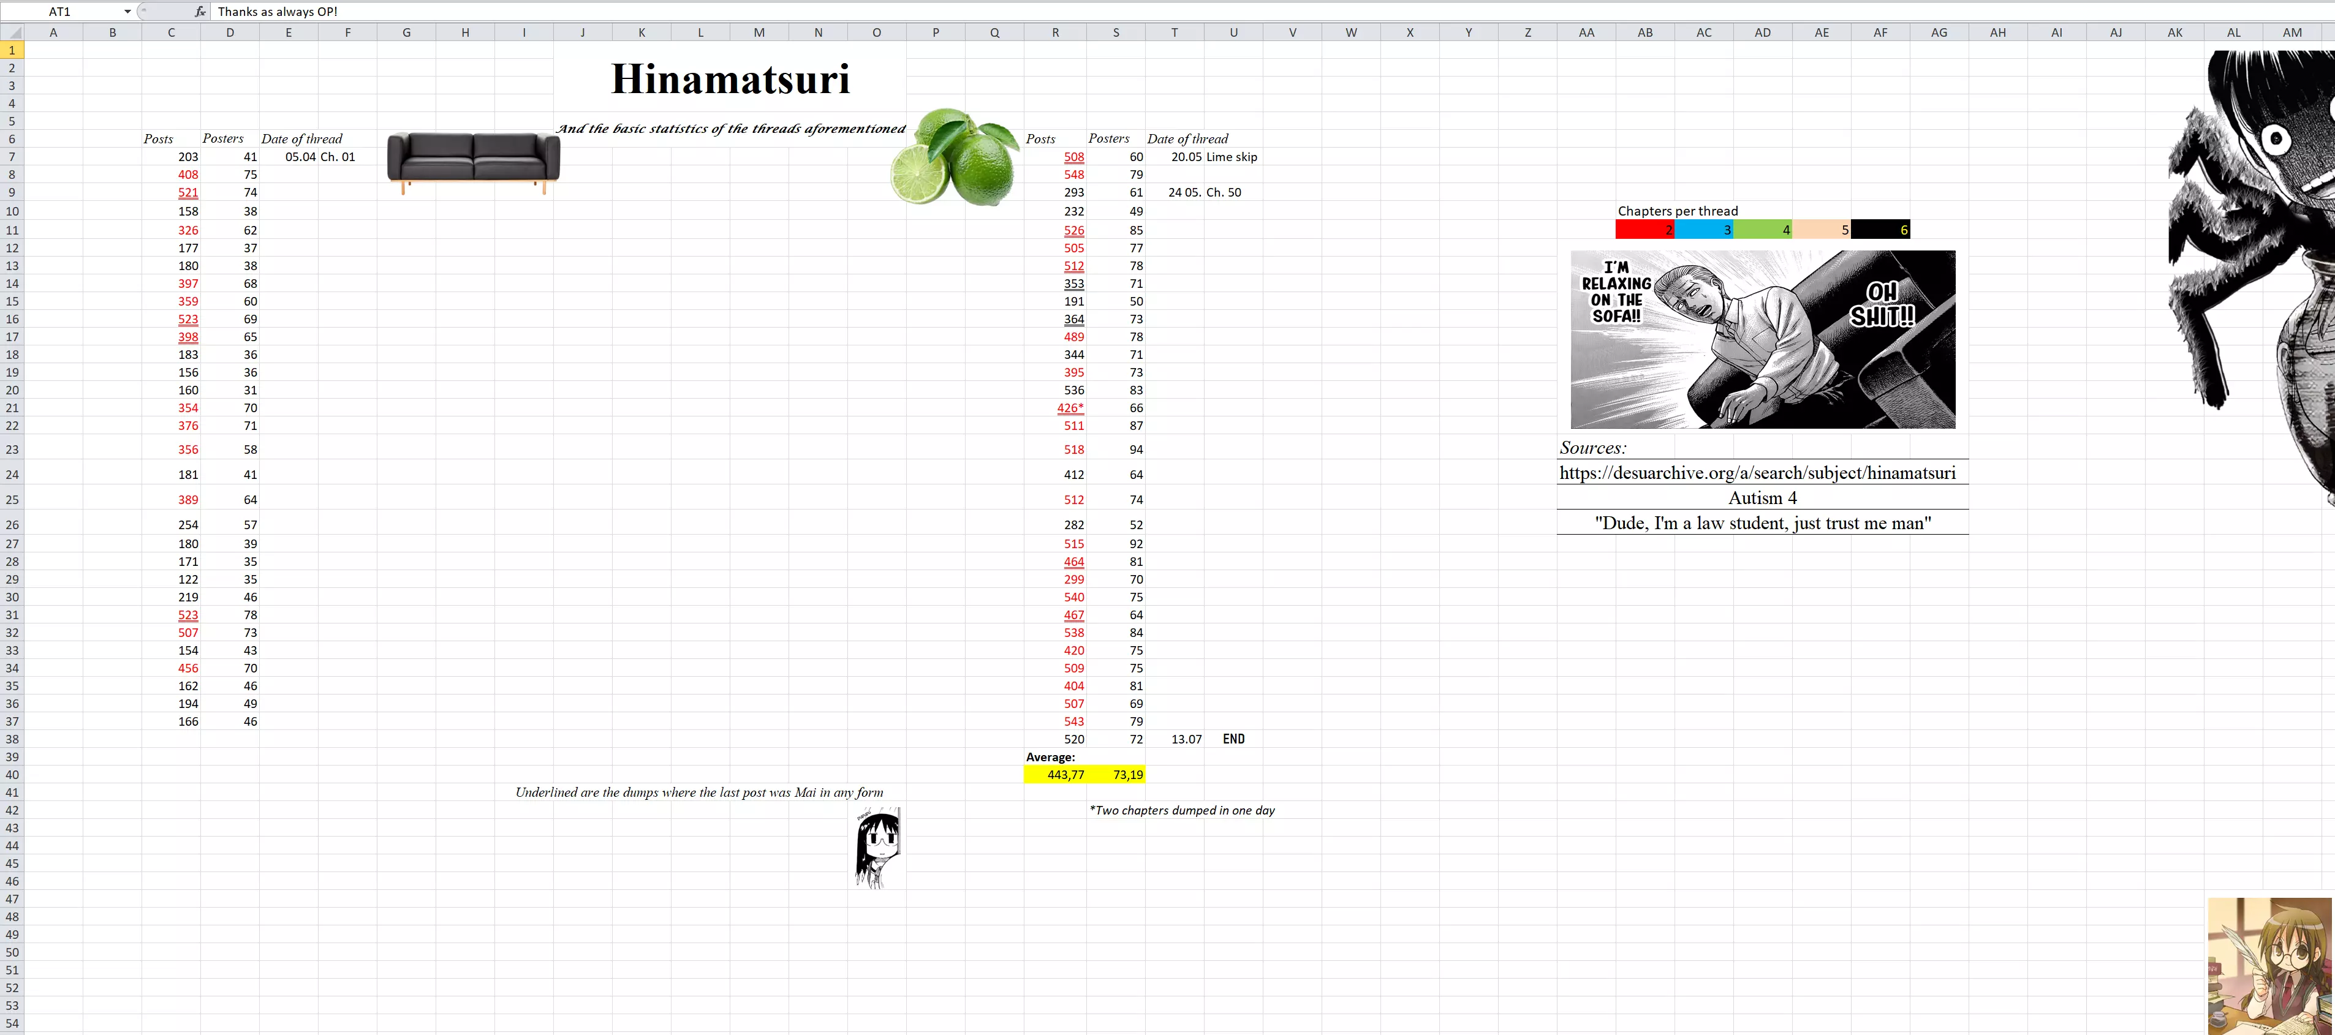2335x1035 pixels.
Task: Select column J header
Action: 583,32
